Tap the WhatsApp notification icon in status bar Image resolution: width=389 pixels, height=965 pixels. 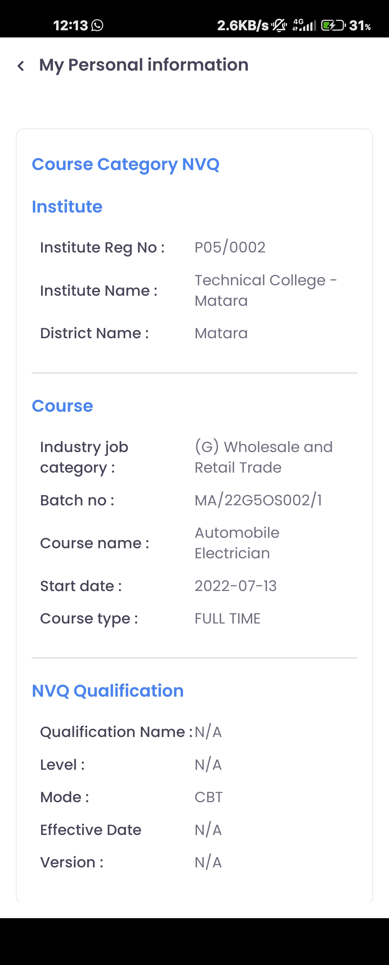pos(98,26)
